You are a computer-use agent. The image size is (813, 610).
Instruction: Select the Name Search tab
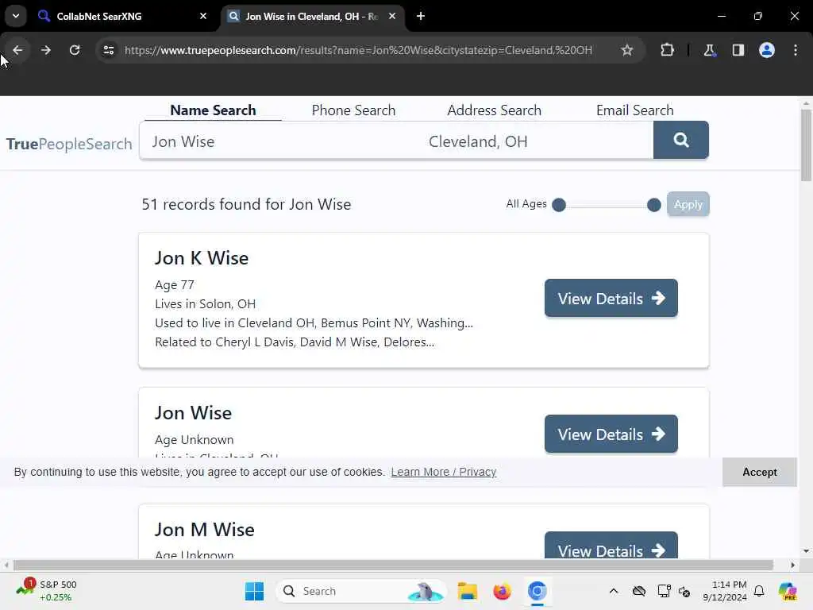(213, 110)
